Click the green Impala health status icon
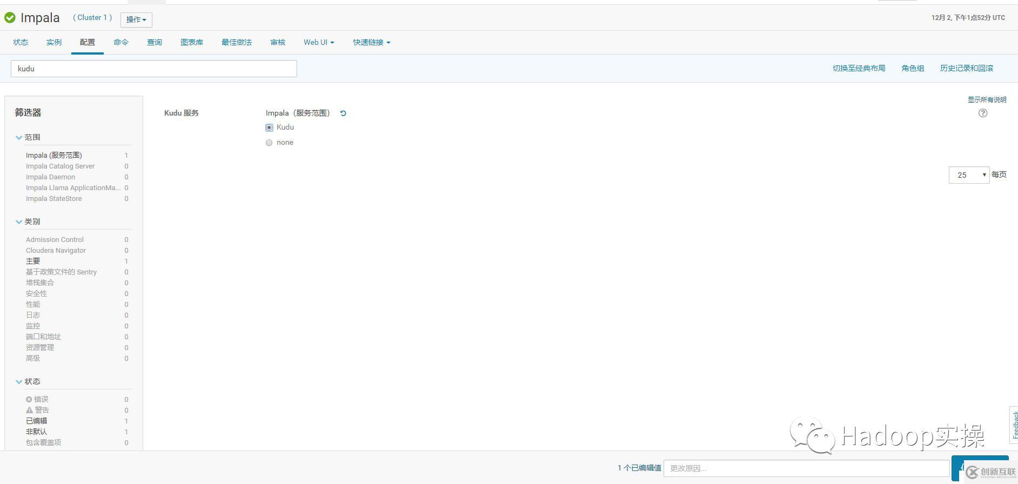This screenshot has width=1018, height=484. [x=10, y=18]
